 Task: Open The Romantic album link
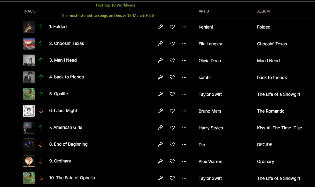(270, 111)
